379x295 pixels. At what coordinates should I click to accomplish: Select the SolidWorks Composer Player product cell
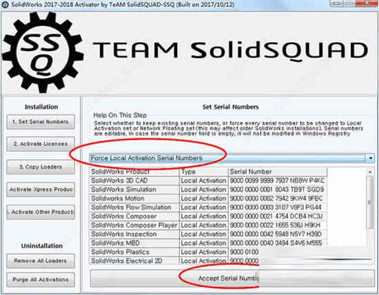134,225
